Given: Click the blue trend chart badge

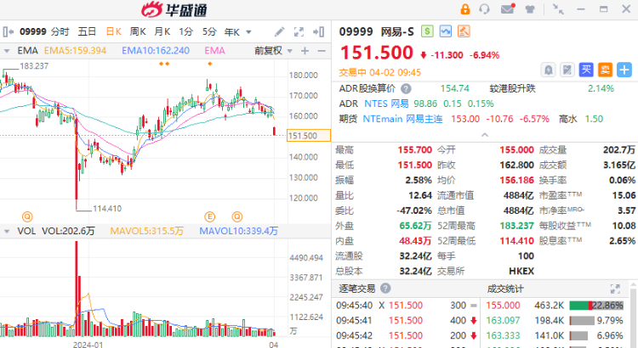Looking at the screenshot, I should (446, 31).
